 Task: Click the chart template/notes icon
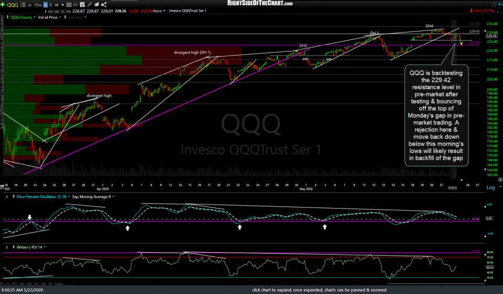(x=82, y=5)
